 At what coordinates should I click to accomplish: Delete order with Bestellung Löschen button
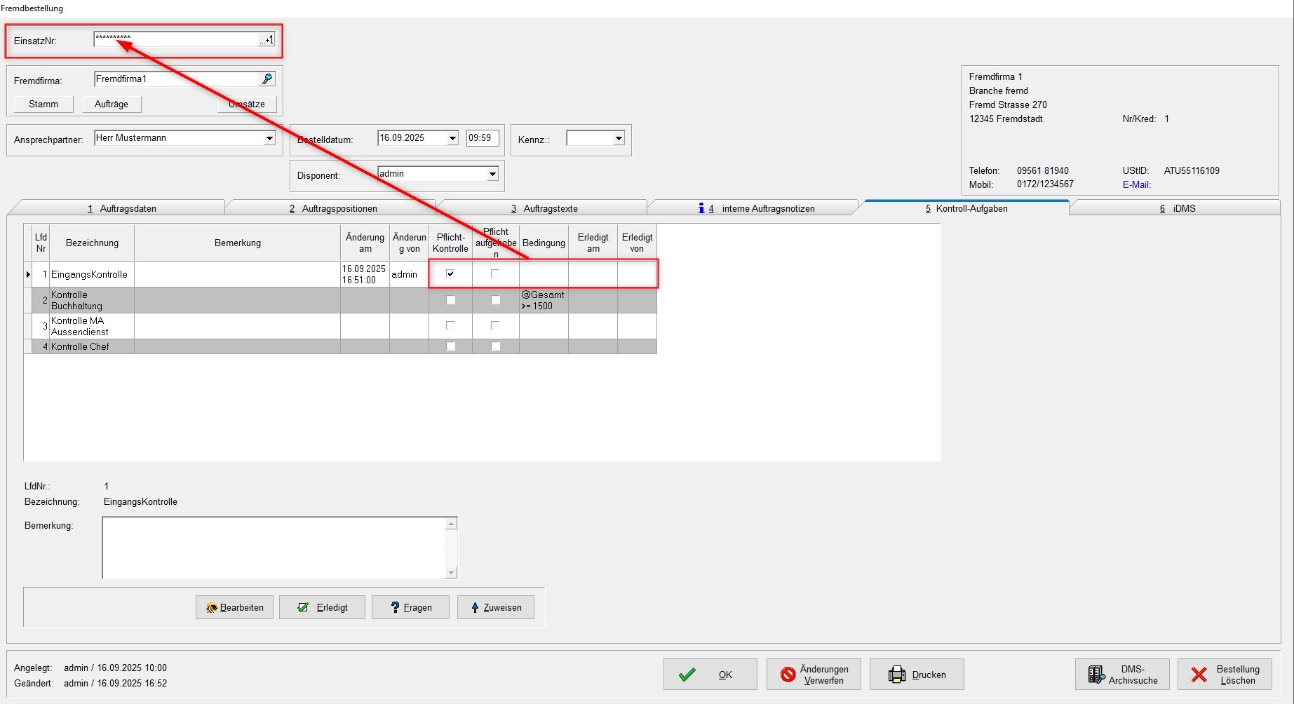pos(1225,675)
